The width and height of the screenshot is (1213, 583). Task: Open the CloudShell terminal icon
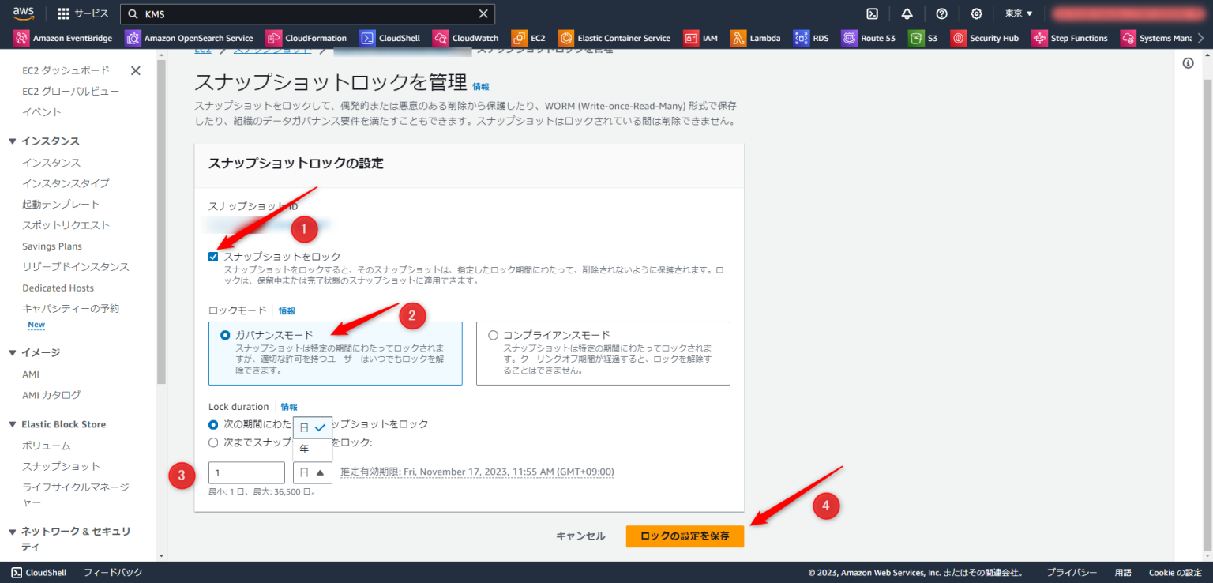pos(871,13)
